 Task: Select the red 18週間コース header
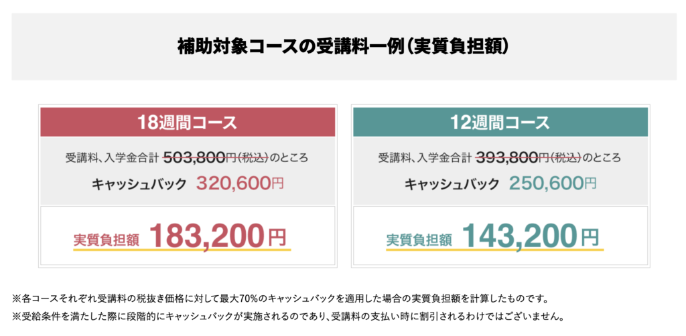coord(188,123)
